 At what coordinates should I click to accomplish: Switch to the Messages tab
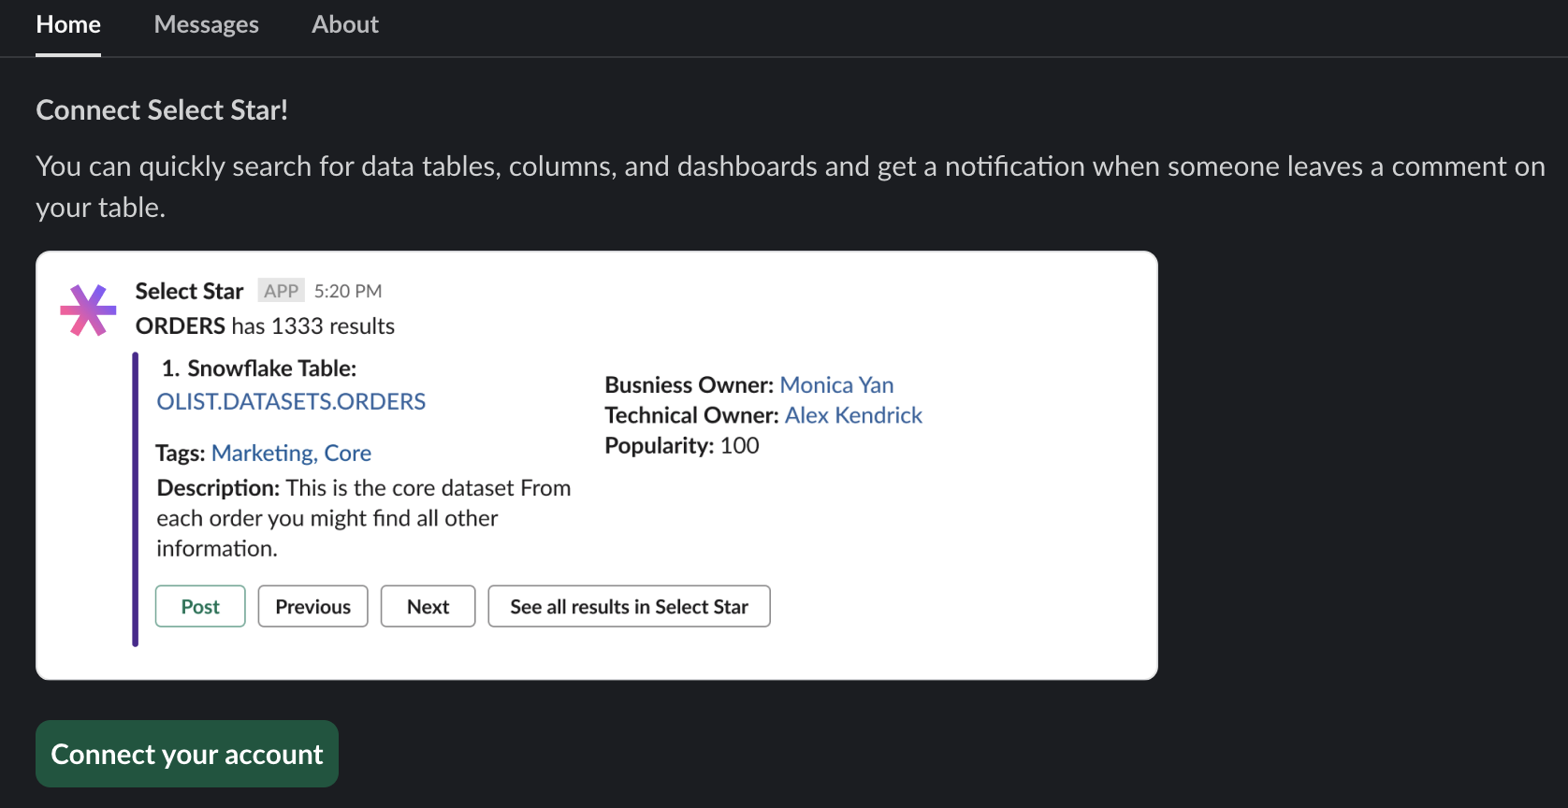point(206,25)
